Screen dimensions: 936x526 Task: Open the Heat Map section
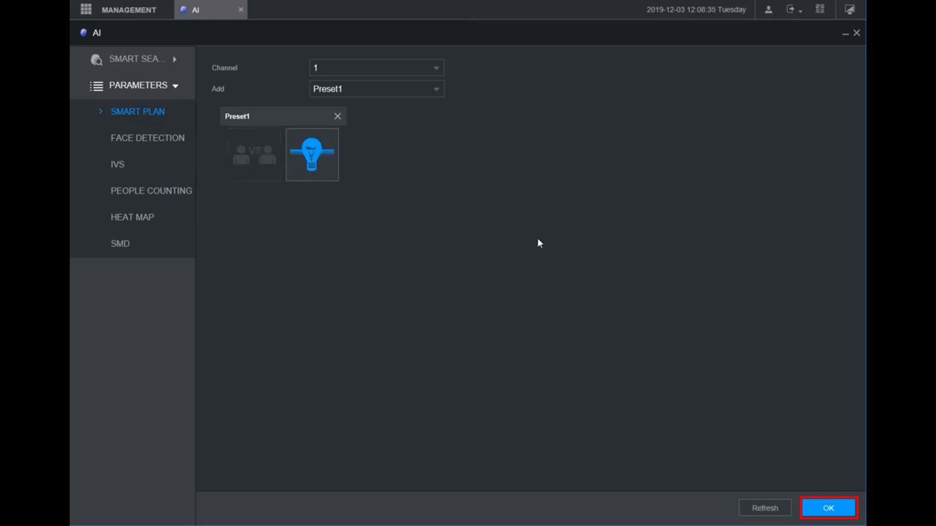point(132,217)
